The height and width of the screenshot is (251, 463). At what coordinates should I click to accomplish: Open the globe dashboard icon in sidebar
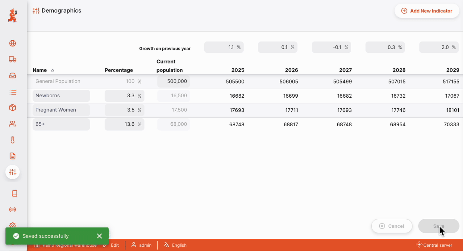click(12, 43)
